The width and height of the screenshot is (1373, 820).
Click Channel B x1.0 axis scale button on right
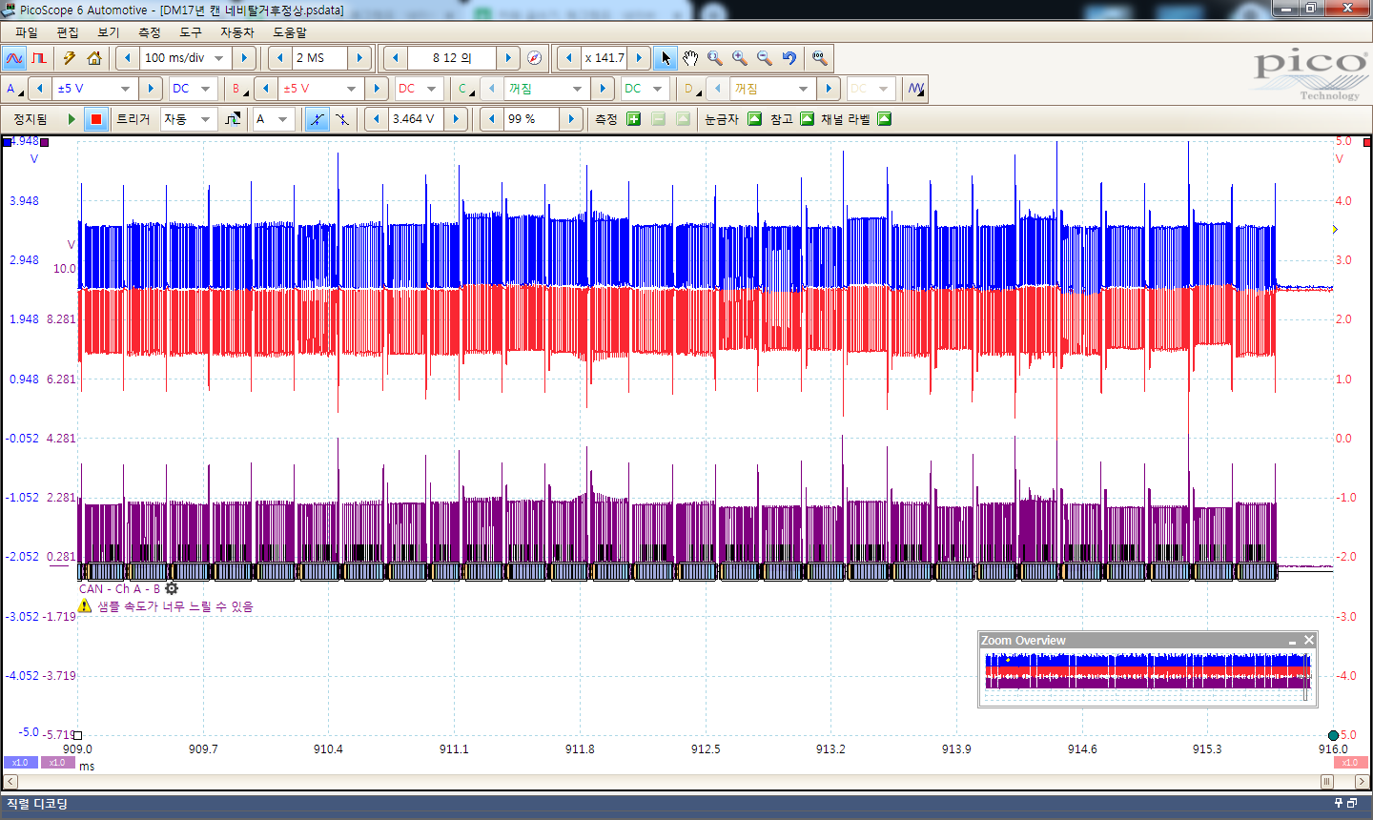coord(1350,763)
